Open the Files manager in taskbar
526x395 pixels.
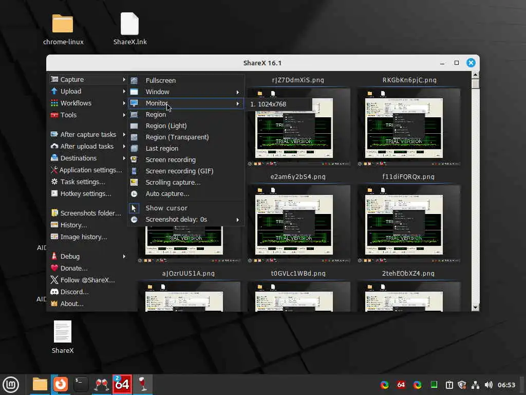coord(40,384)
